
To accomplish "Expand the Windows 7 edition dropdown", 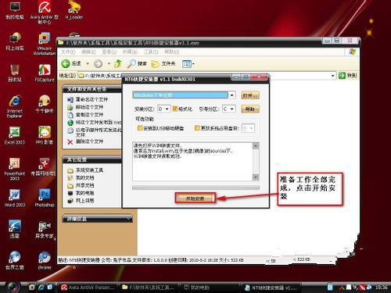I will pos(231,95).
